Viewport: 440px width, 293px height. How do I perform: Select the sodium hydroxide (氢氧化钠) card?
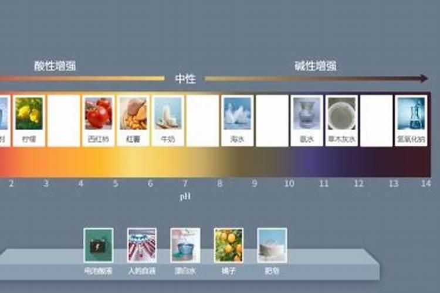coord(411,121)
